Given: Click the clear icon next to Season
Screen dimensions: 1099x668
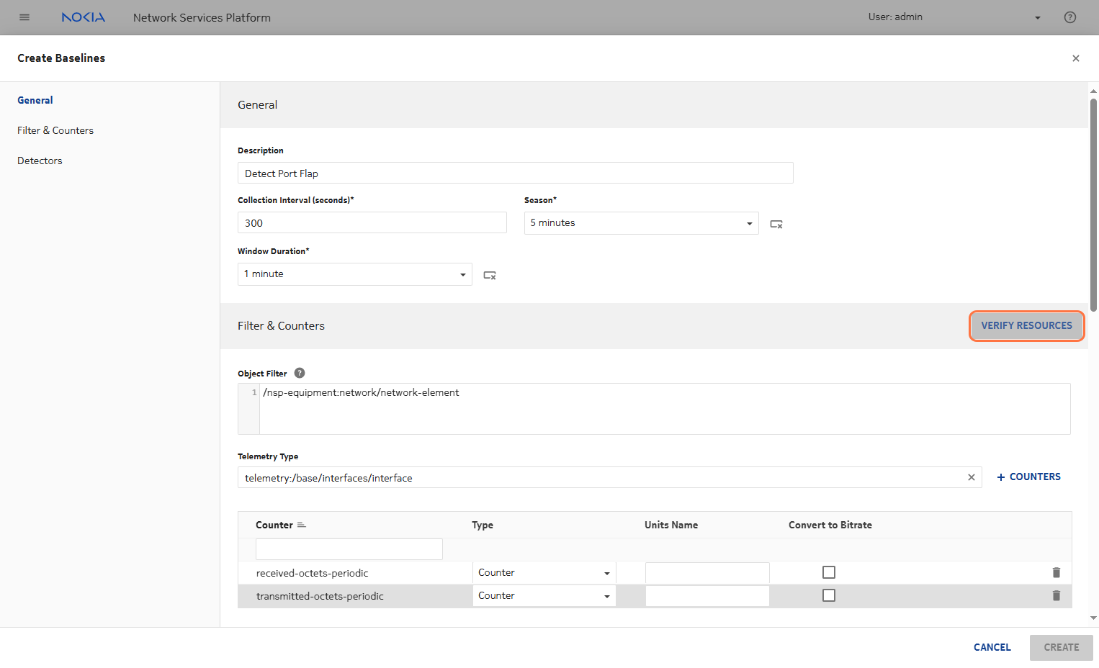Looking at the screenshot, I should [776, 224].
